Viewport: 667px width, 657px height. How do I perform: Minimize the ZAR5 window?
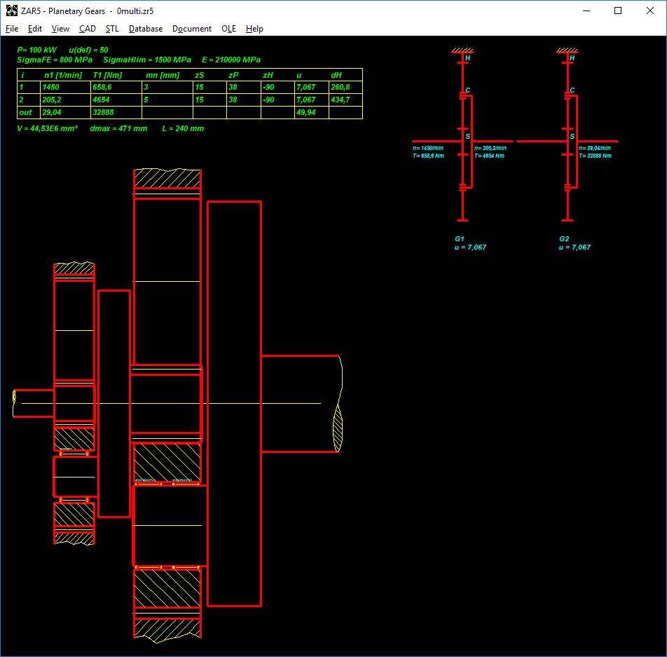coord(586,11)
